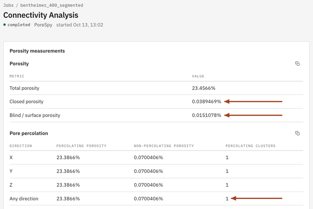Select the 'Porosity measurements' card heading
Viewport: 313px width, 209px height.
[37, 51]
